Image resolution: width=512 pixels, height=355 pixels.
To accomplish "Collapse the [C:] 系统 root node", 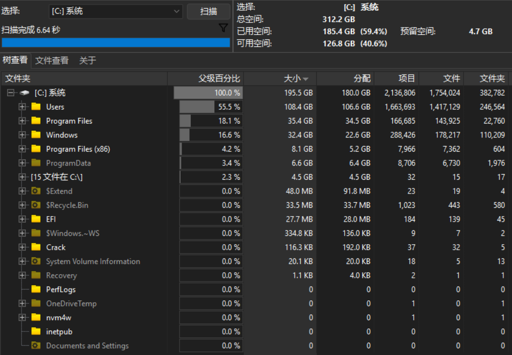I will 11,93.
